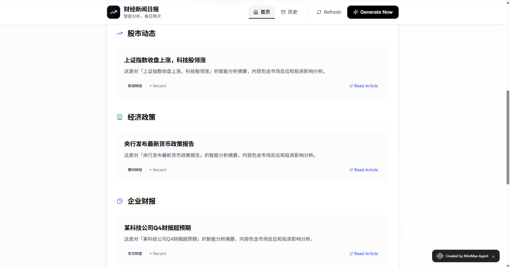Click the MiniMax waveform logo icon
Image resolution: width=510 pixels, height=268 pixels.
[x=440, y=256]
